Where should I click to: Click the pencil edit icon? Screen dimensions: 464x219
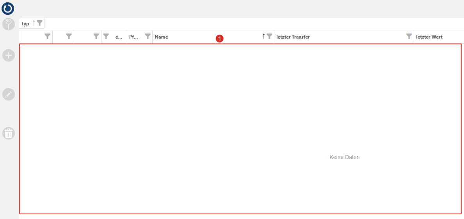9,94
